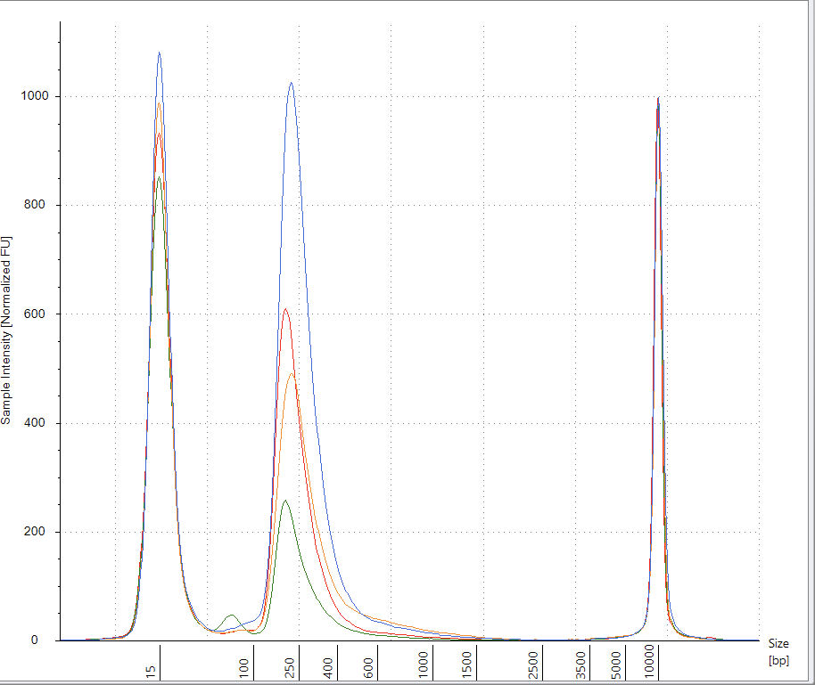Click the 800 intensity axis value
Screen dimensions: 815x685
click(34, 205)
